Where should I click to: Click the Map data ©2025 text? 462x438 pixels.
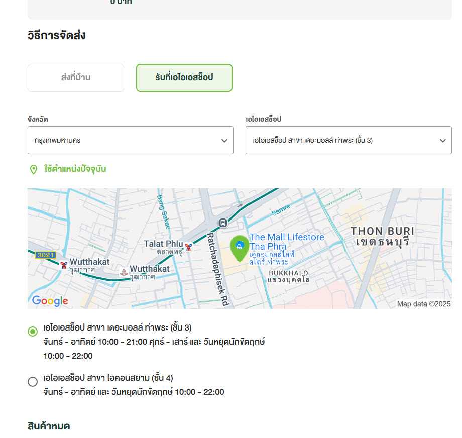(x=424, y=304)
